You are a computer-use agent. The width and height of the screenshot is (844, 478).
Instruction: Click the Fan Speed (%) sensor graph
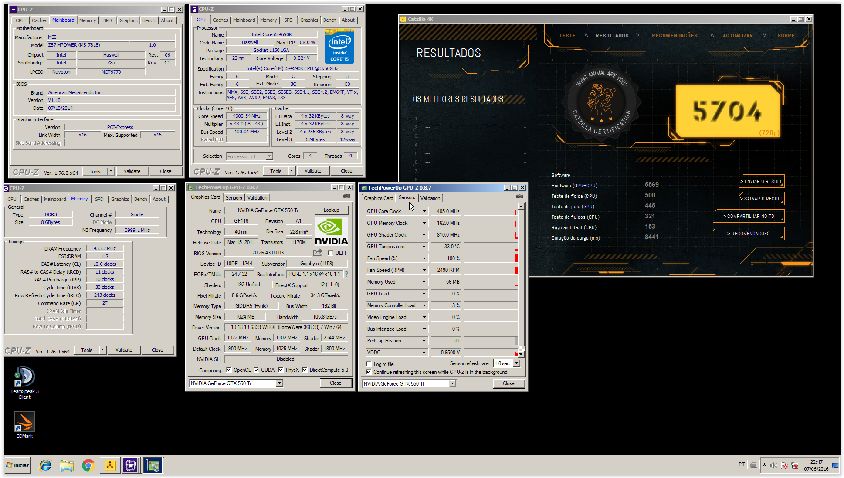(490, 258)
